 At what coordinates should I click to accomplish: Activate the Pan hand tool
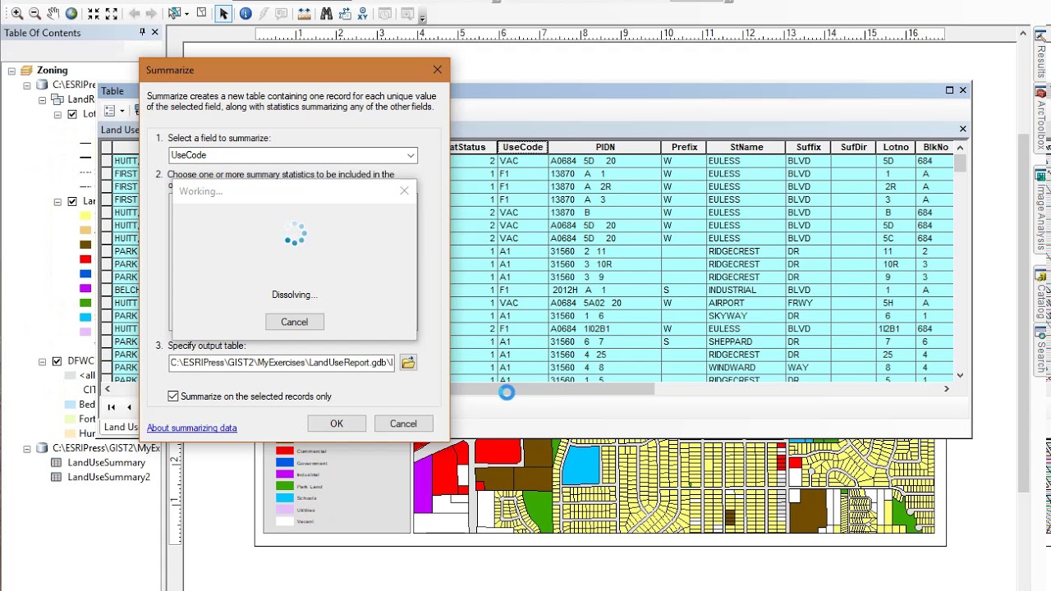(x=53, y=14)
